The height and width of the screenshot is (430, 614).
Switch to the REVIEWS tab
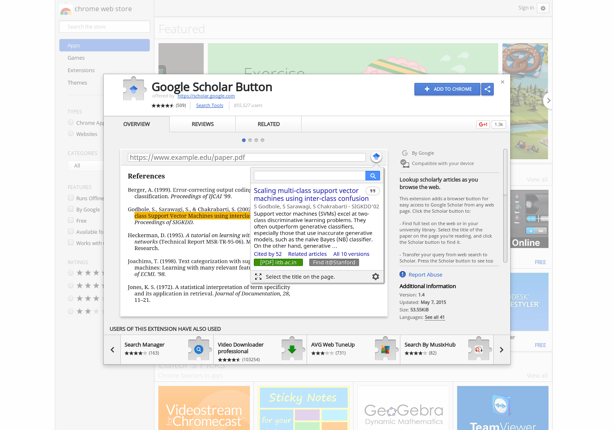tap(202, 124)
